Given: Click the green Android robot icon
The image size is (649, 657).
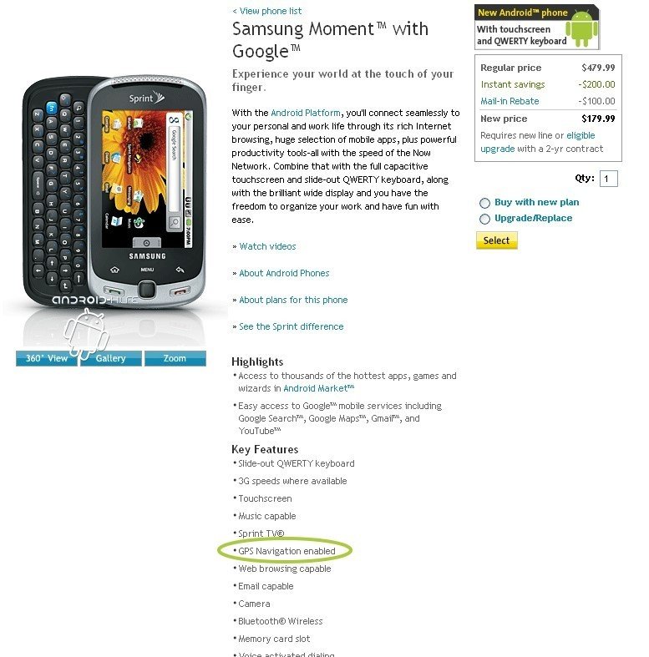Looking at the screenshot, I should [x=581, y=28].
